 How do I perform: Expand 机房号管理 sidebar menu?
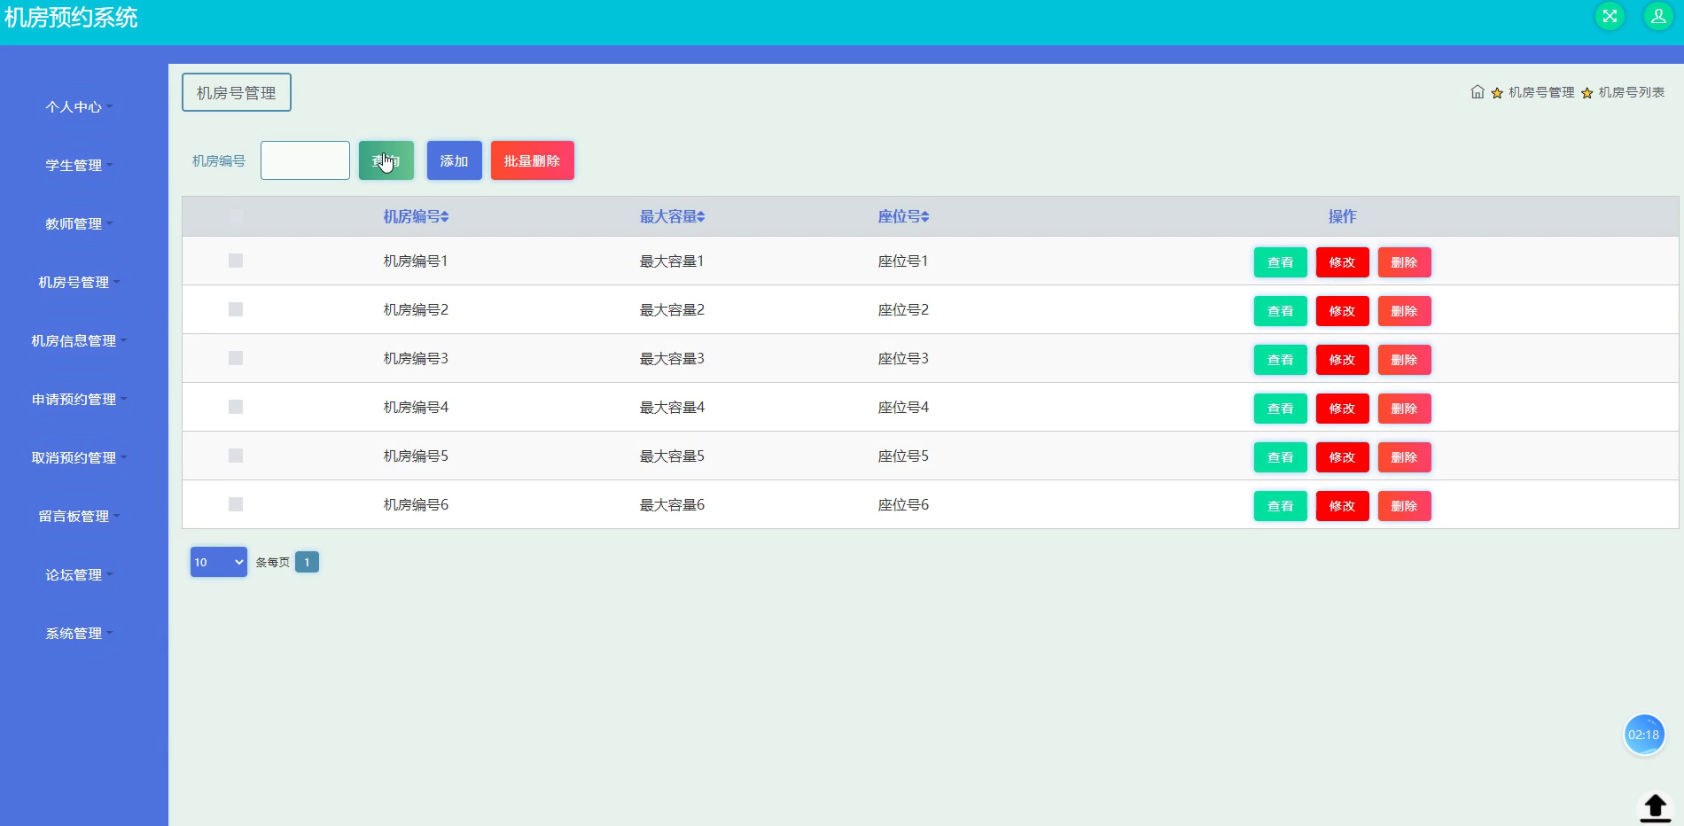coord(79,283)
